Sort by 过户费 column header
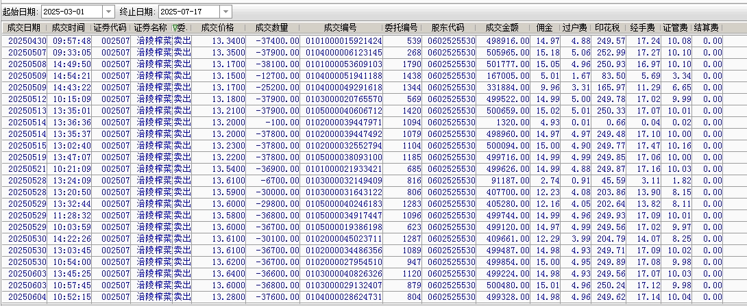The width and height of the screenshot is (747, 306). 575,28
